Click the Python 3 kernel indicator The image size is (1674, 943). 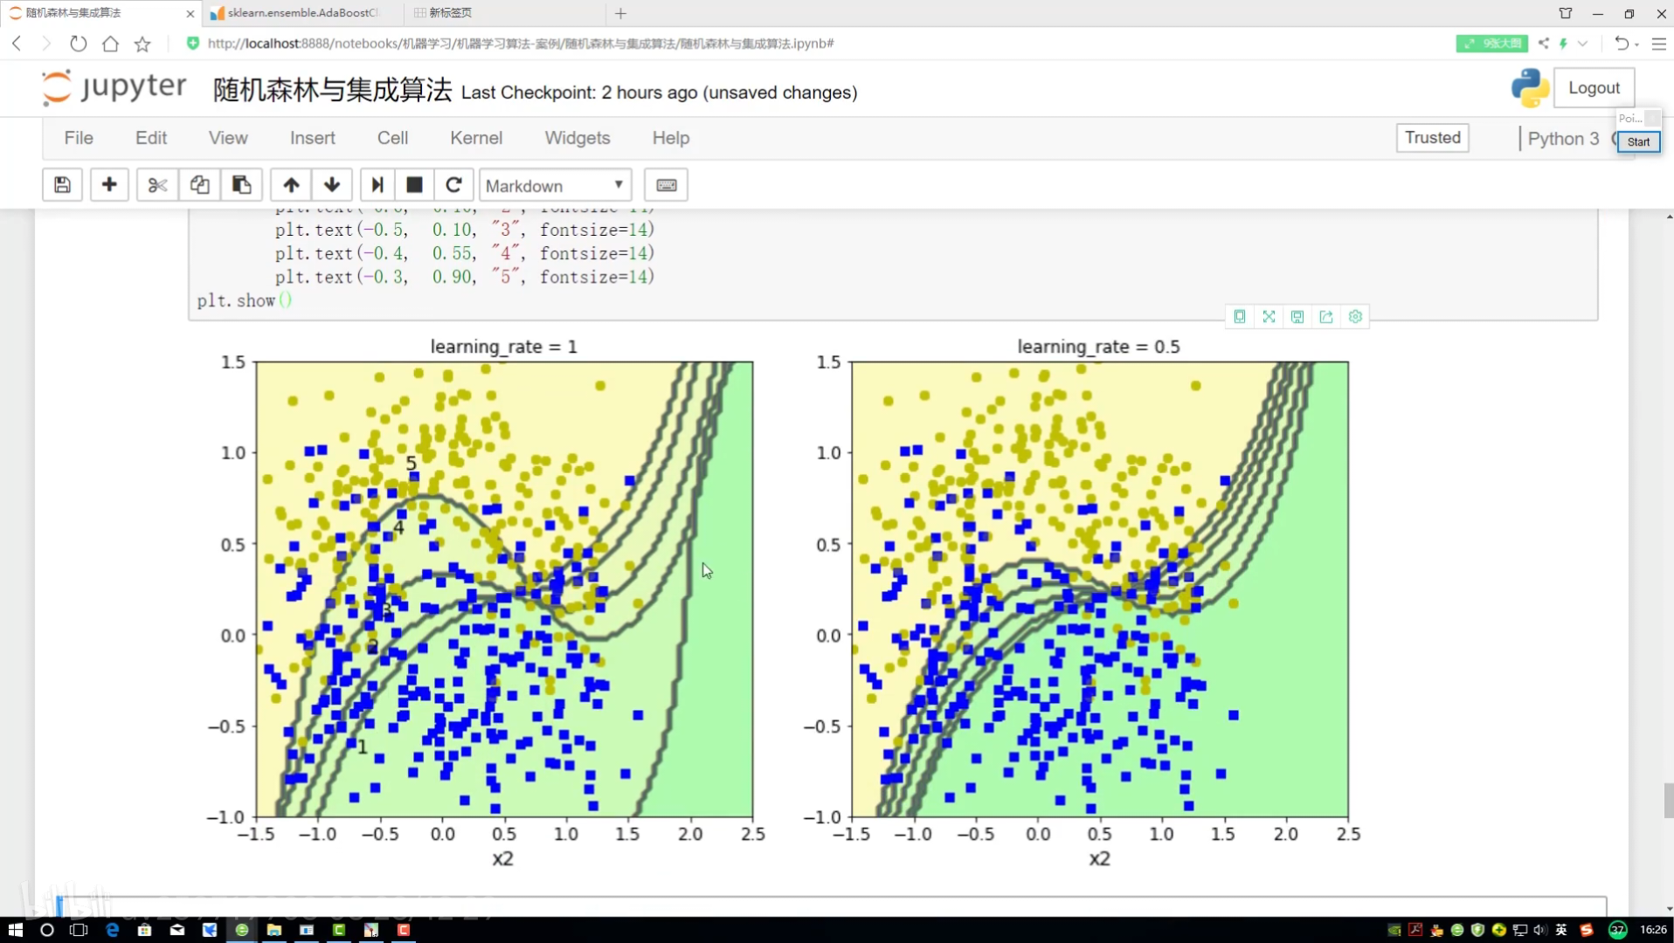click(1563, 139)
